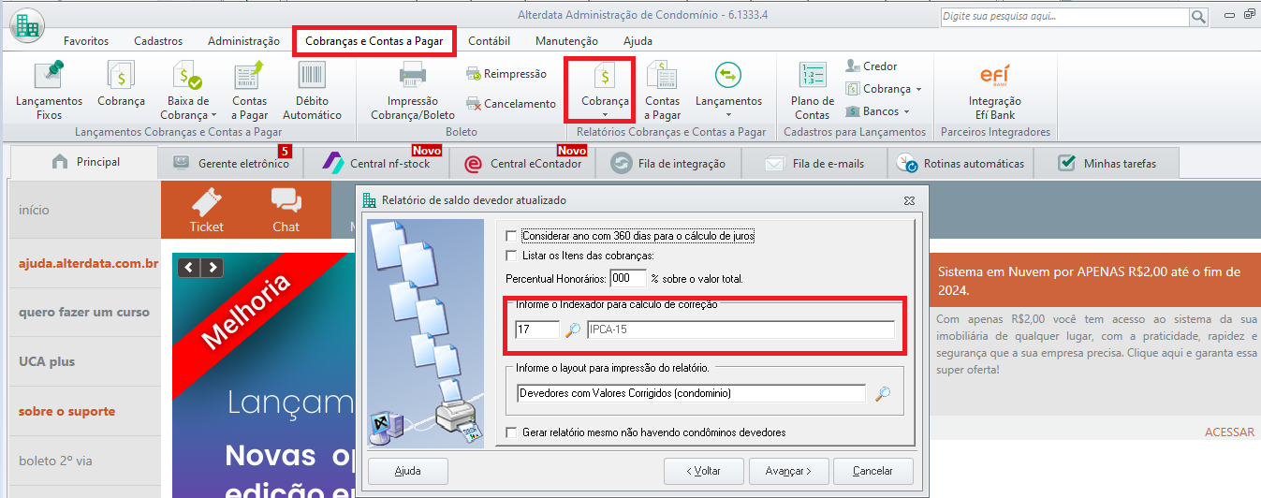The width and height of the screenshot is (1261, 498).
Task: Follow the ACESSAR link
Action: (1229, 432)
